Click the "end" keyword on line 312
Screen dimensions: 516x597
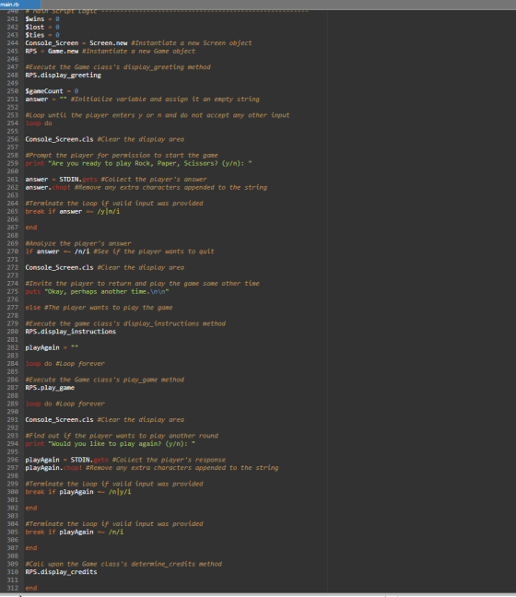[x=31, y=588]
